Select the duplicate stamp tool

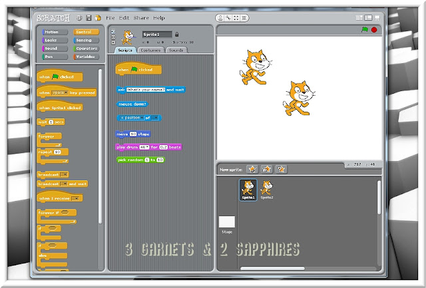coord(220,18)
